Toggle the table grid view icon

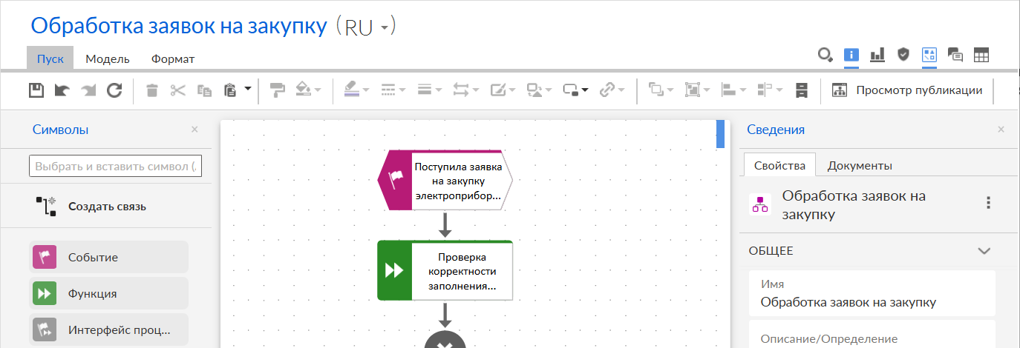pyautogui.click(x=981, y=54)
